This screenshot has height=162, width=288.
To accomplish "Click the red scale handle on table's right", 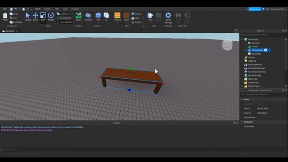I will 164,83.
